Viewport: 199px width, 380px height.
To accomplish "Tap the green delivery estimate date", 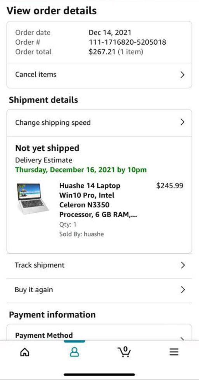I will (81, 170).
